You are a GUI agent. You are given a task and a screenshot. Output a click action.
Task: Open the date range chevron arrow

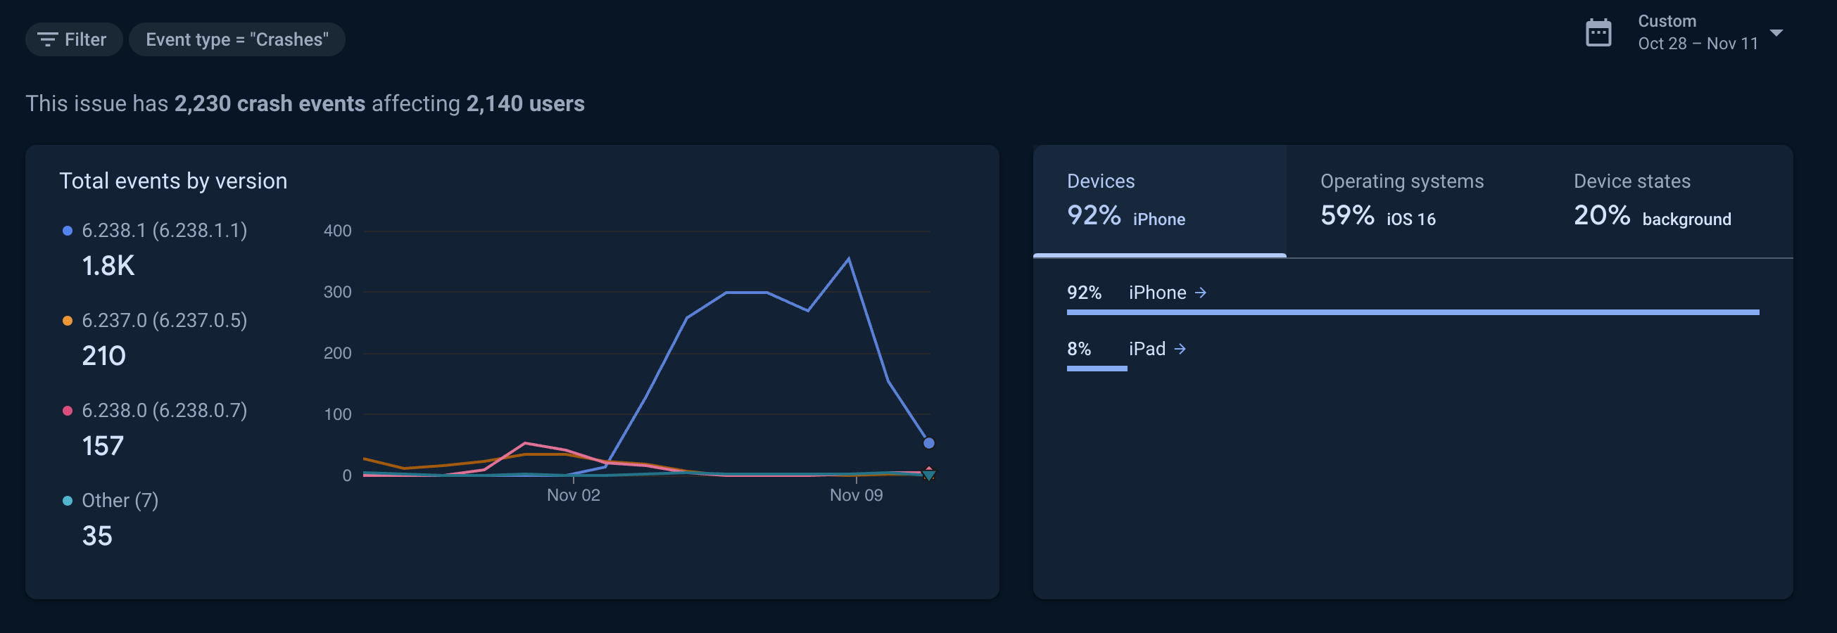(1777, 32)
